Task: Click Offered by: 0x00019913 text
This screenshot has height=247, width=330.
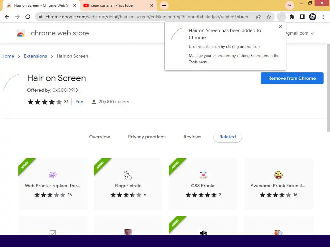Action: [53, 90]
